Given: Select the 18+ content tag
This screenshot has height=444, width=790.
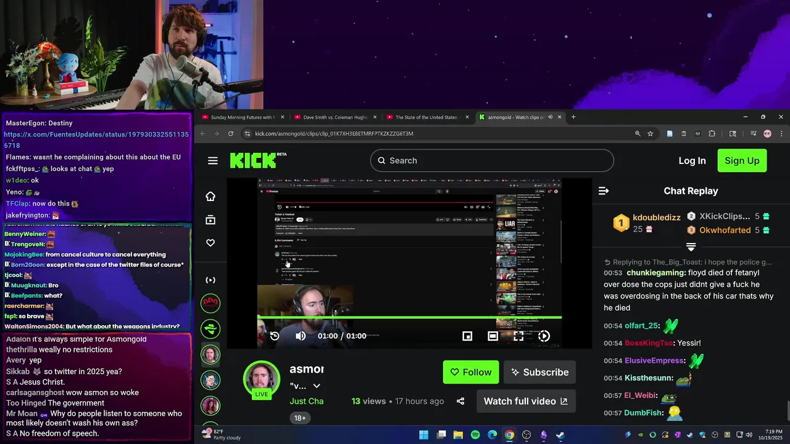Looking at the screenshot, I should coord(300,418).
